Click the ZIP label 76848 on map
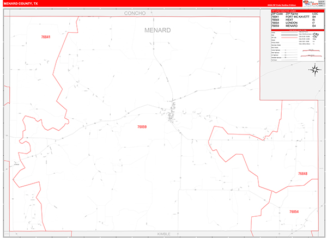This screenshot has height=238, width=327. [x=302, y=174]
